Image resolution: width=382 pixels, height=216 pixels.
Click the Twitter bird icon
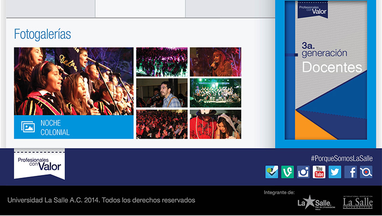(335, 172)
